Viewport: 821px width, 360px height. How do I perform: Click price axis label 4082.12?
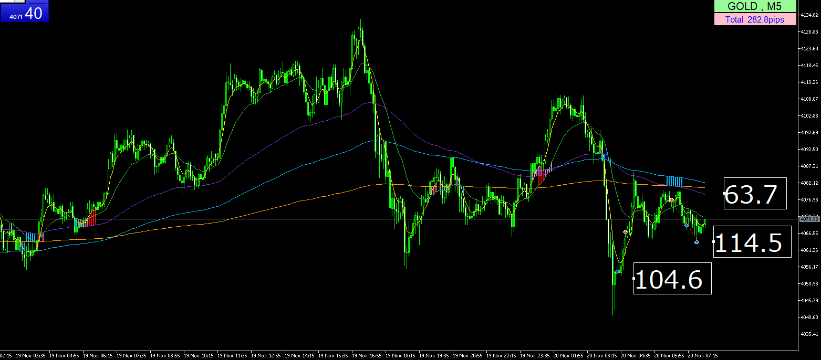pyautogui.click(x=810, y=183)
